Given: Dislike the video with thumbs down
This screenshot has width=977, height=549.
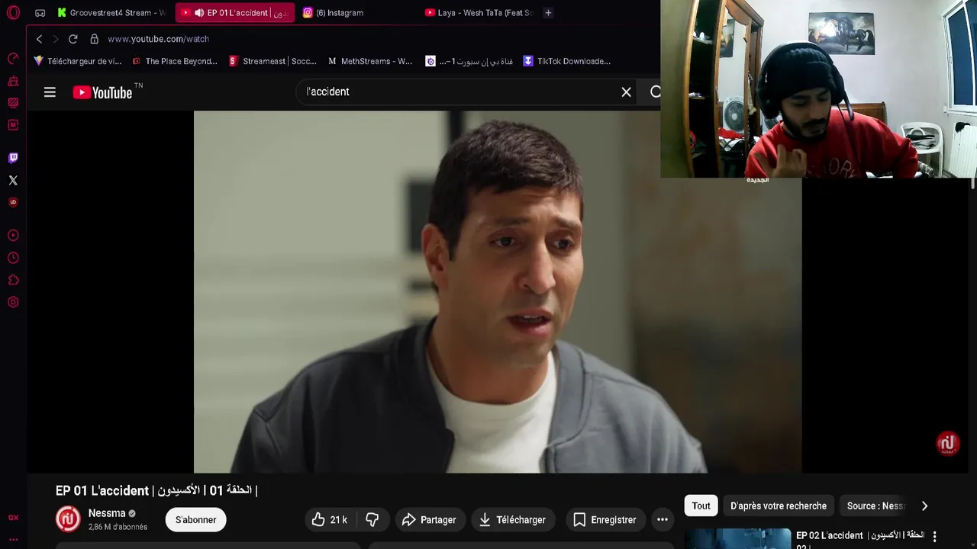Looking at the screenshot, I should coord(372,520).
